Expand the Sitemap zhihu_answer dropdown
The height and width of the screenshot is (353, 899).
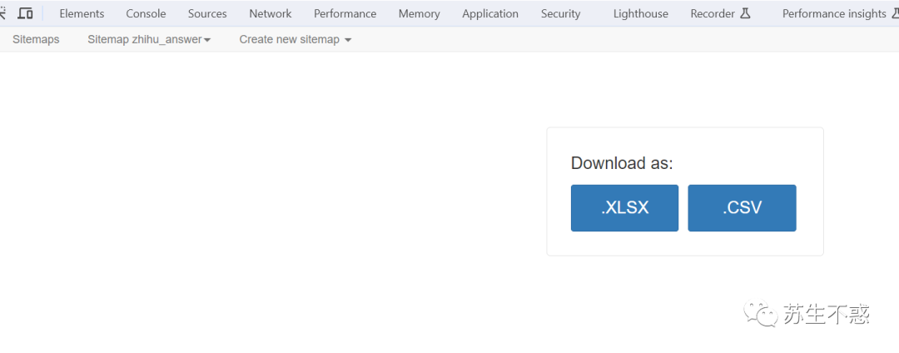tap(149, 39)
